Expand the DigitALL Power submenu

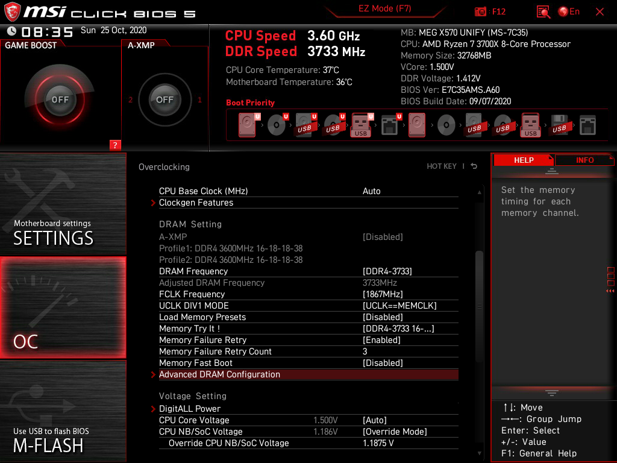click(190, 409)
